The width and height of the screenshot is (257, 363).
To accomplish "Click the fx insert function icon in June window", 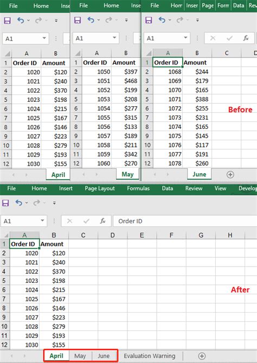I will point(246,38).
